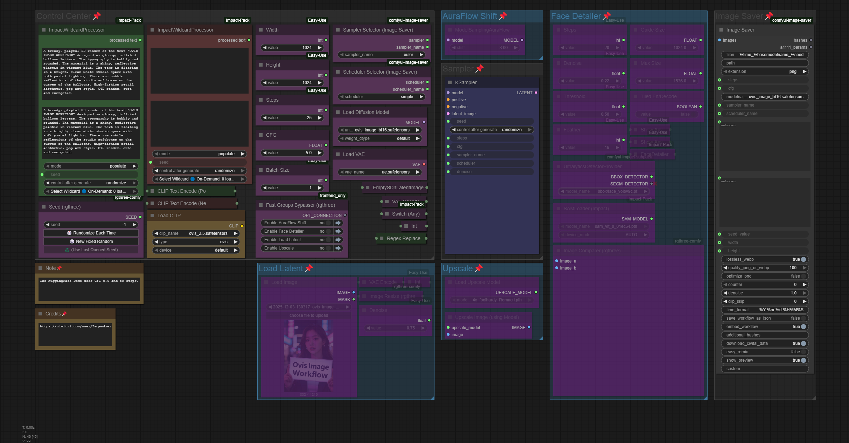
Task: Open the vae_name ae.safetensors dropdown
Action: 380,172
